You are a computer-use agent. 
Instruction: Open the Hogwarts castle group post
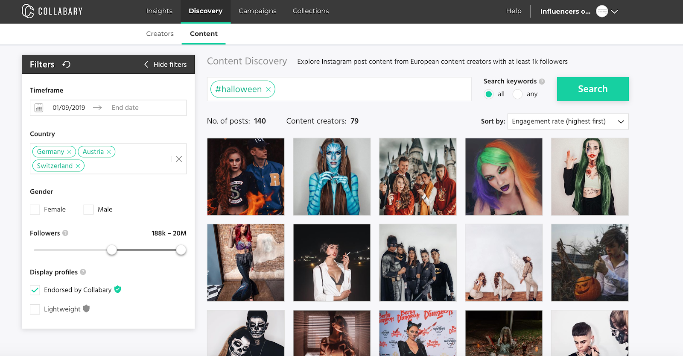click(x=418, y=177)
